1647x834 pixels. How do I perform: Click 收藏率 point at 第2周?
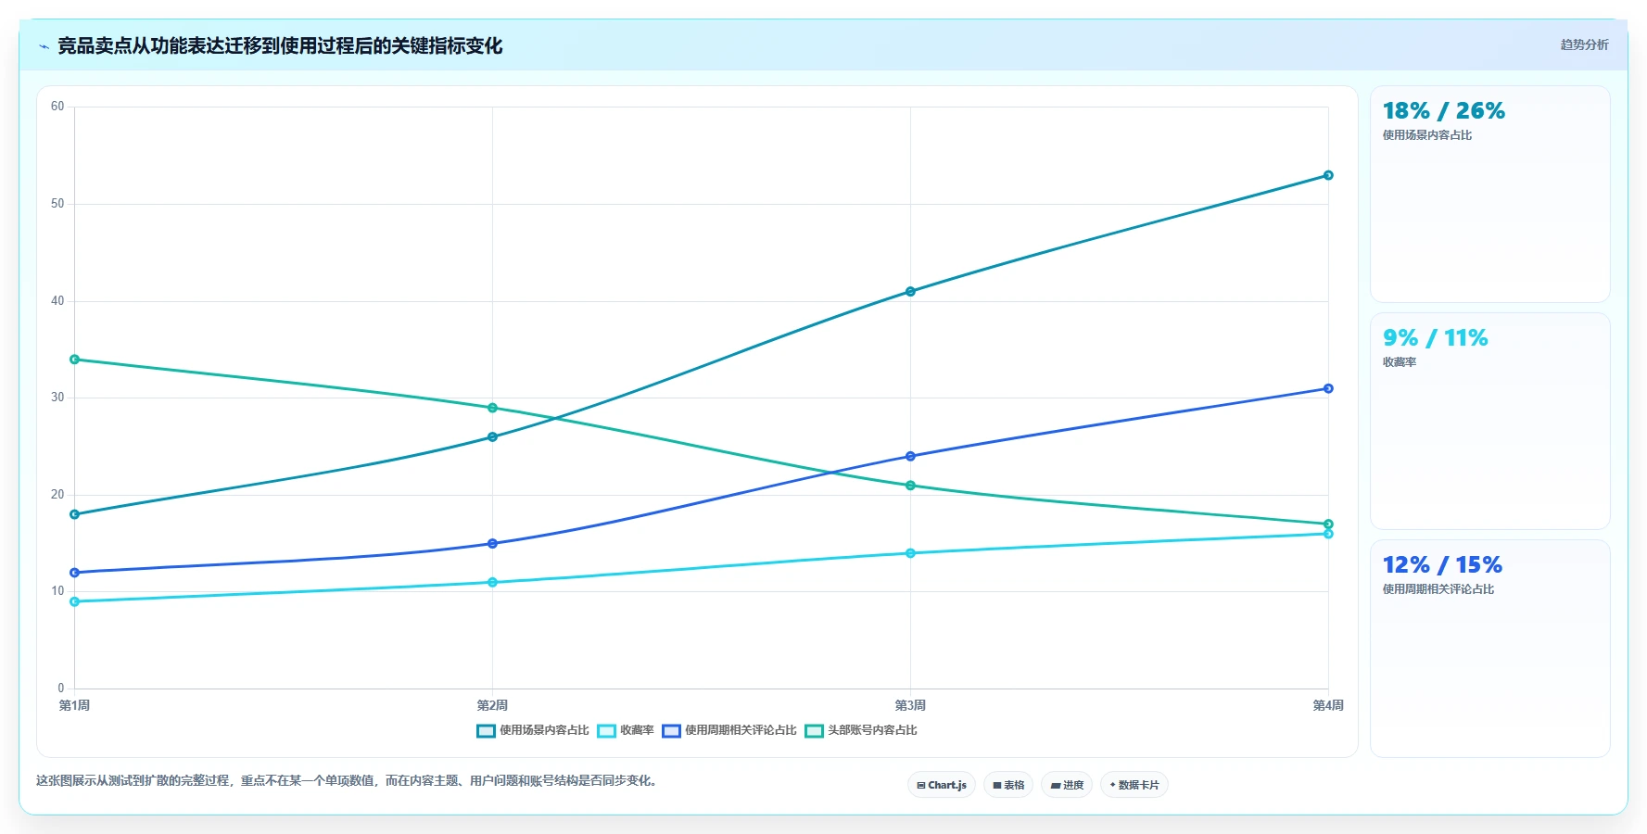pyautogui.click(x=492, y=582)
